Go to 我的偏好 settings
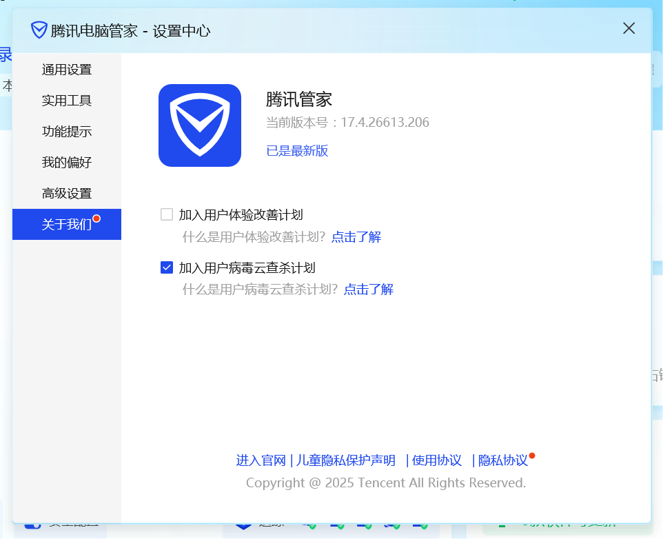This screenshot has width=663, height=539. tap(67, 163)
